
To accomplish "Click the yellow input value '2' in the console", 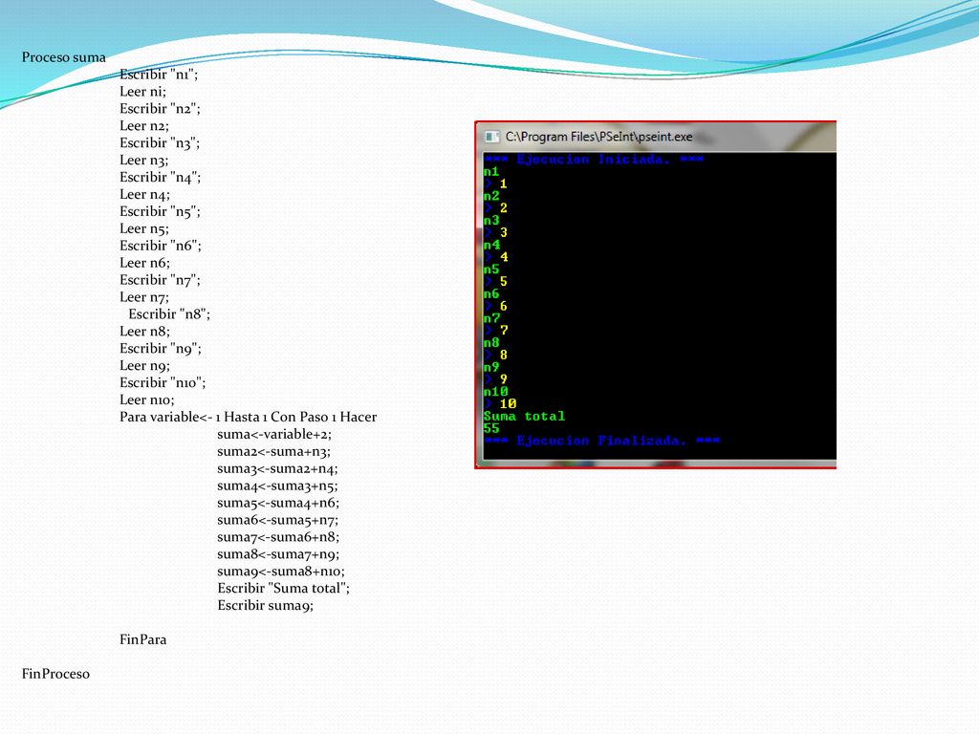I will tap(503, 207).
